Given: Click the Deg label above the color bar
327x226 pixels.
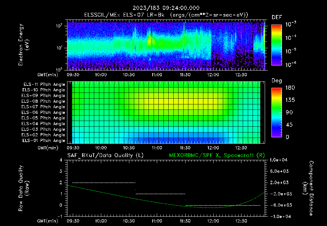Looking at the screenshot, I should click(277, 81).
